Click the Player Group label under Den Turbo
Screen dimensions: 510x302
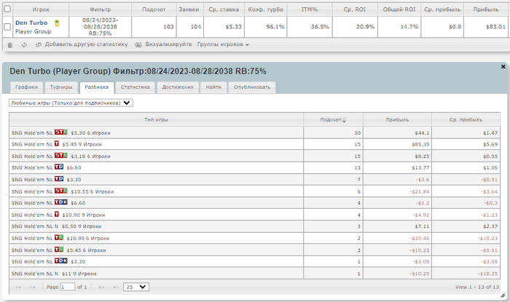(33, 31)
